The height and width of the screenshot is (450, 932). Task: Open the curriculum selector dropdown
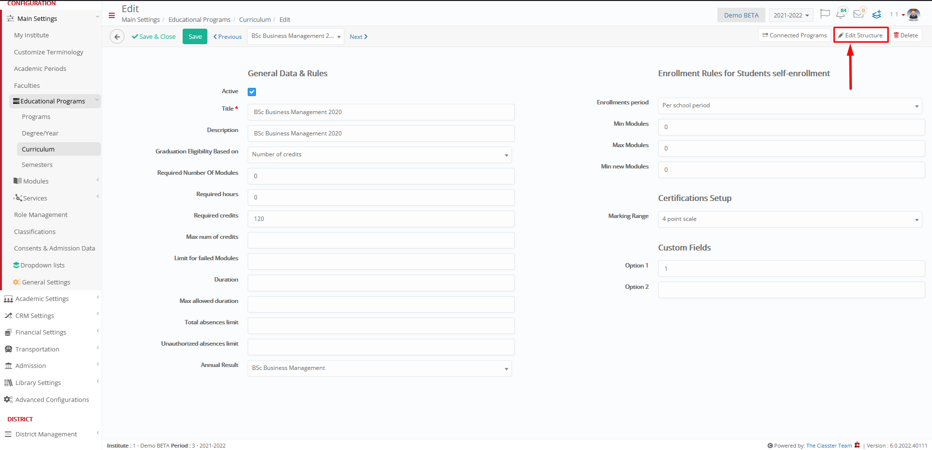tap(296, 36)
